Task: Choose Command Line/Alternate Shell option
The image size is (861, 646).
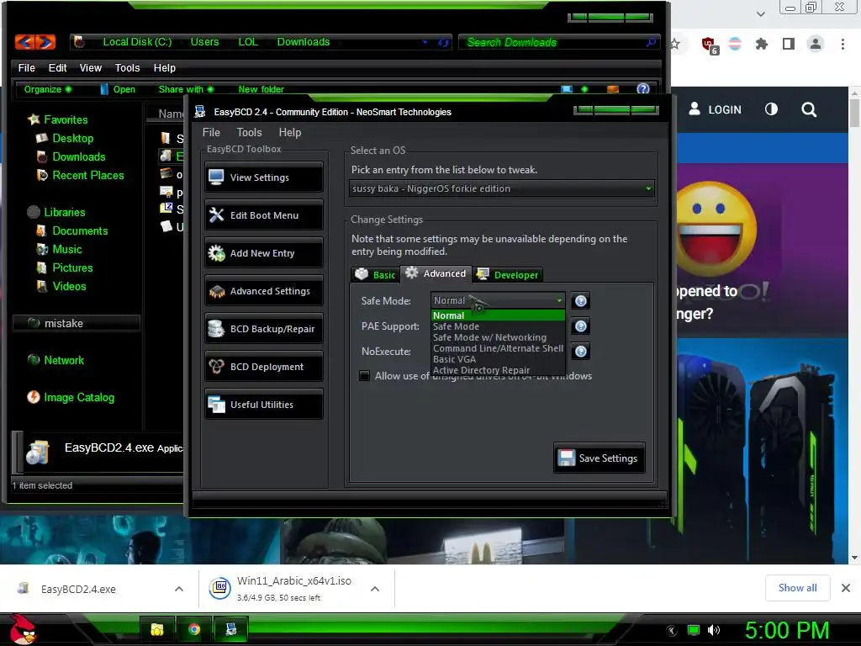Action: click(498, 348)
